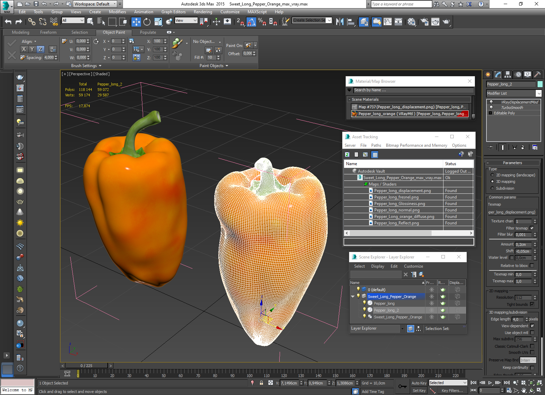Open the key filter Selected dropdown
This screenshot has width=545, height=395.
click(x=448, y=383)
